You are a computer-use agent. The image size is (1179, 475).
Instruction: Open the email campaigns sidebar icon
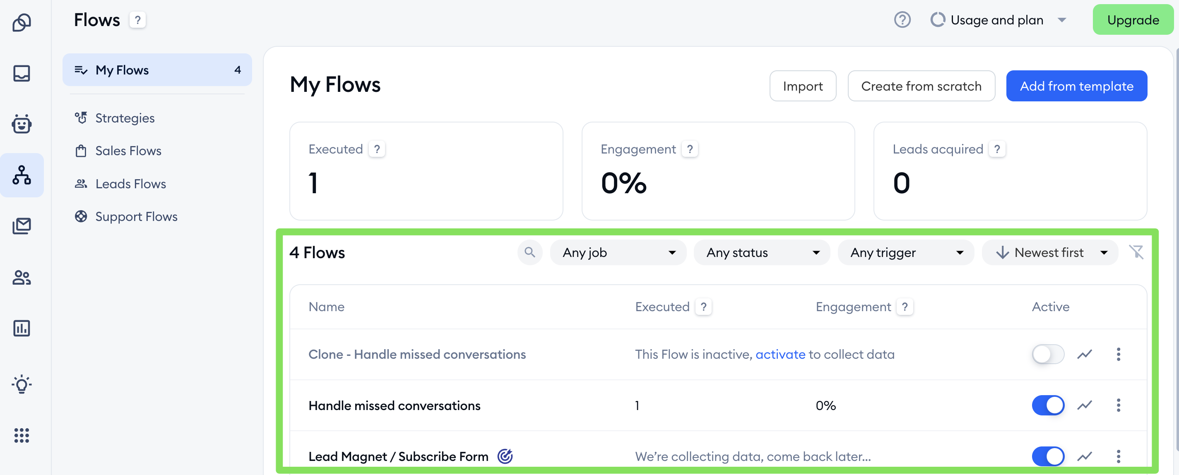tap(22, 226)
